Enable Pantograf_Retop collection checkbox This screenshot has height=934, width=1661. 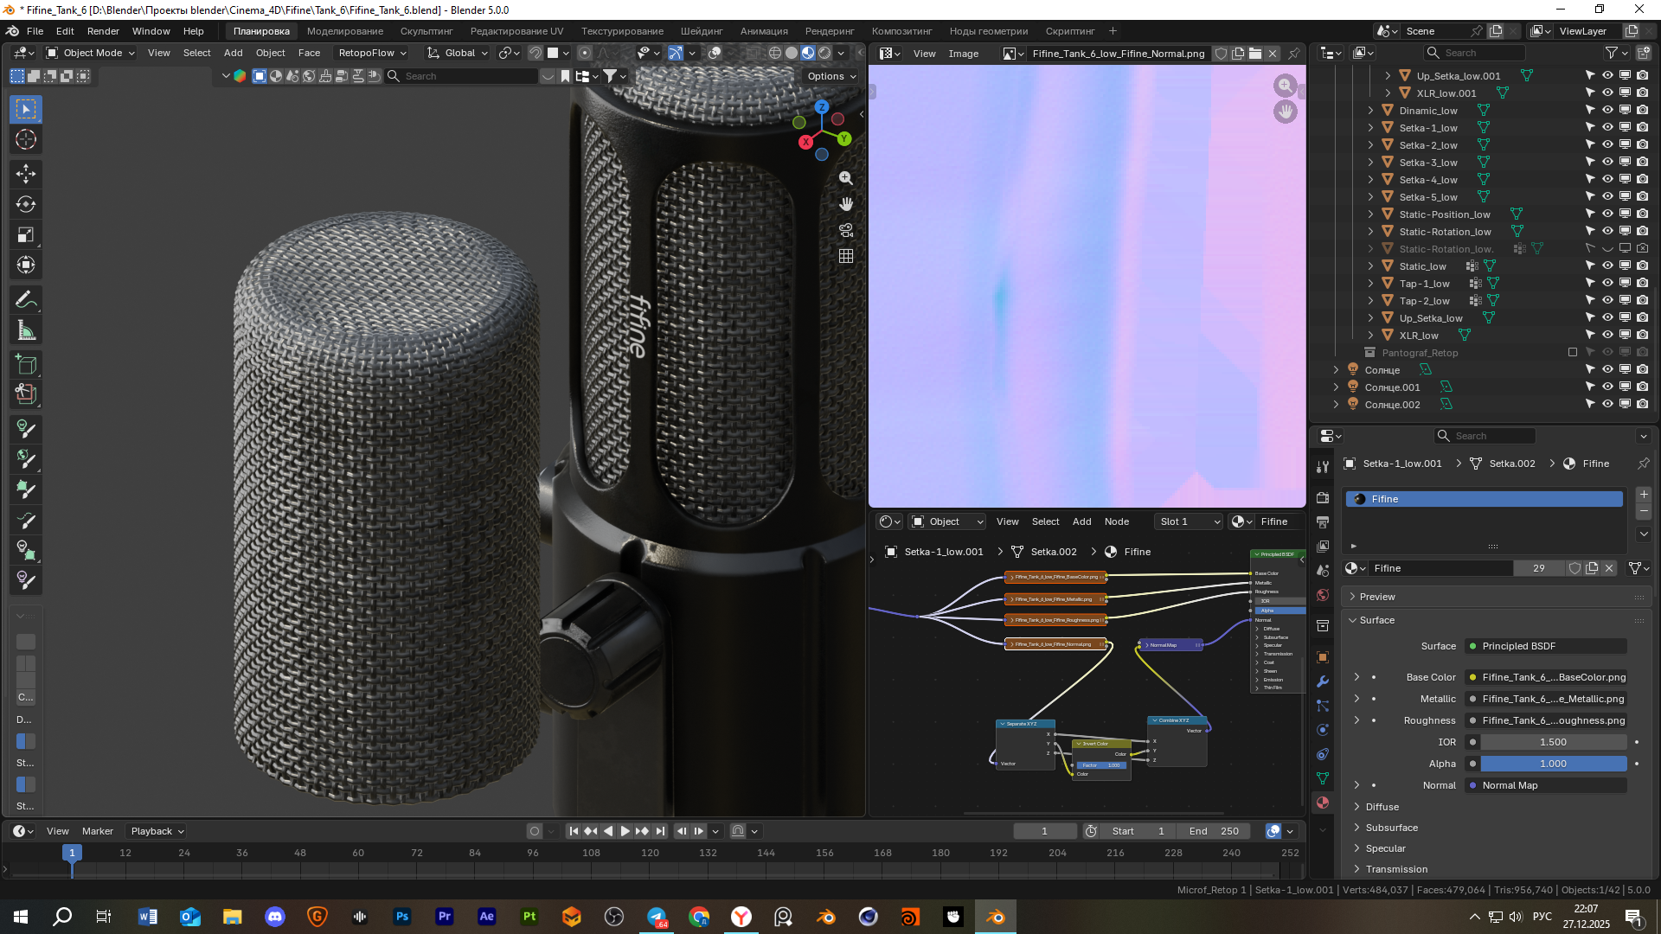point(1573,353)
